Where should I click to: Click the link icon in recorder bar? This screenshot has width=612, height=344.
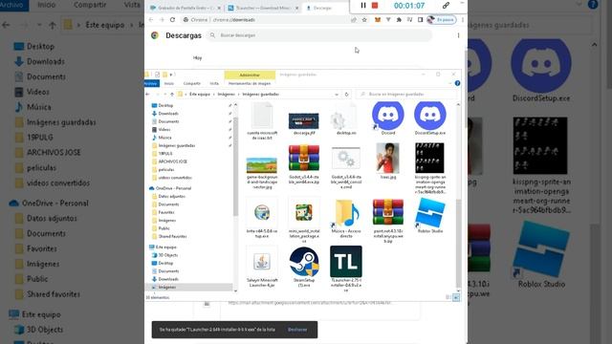click(x=446, y=6)
